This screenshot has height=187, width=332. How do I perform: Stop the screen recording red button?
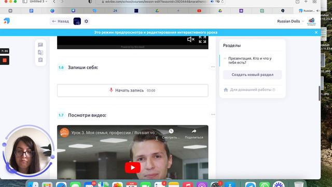click(5, 60)
